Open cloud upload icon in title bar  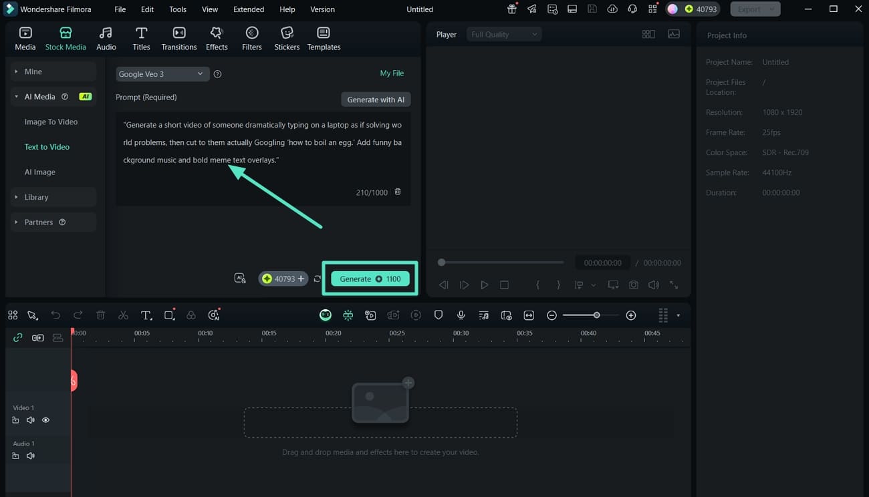pyautogui.click(x=612, y=9)
